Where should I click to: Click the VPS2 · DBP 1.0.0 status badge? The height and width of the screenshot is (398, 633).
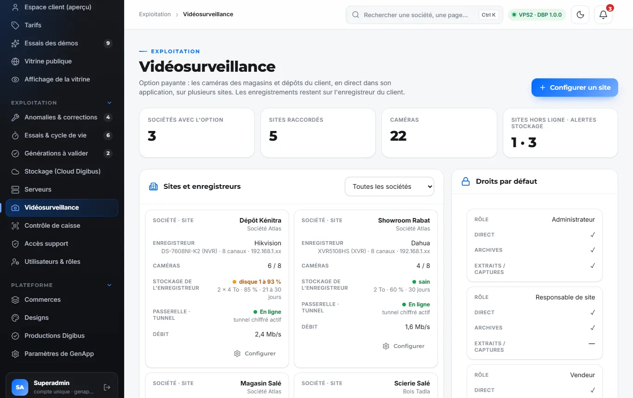(x=537, y=15)
